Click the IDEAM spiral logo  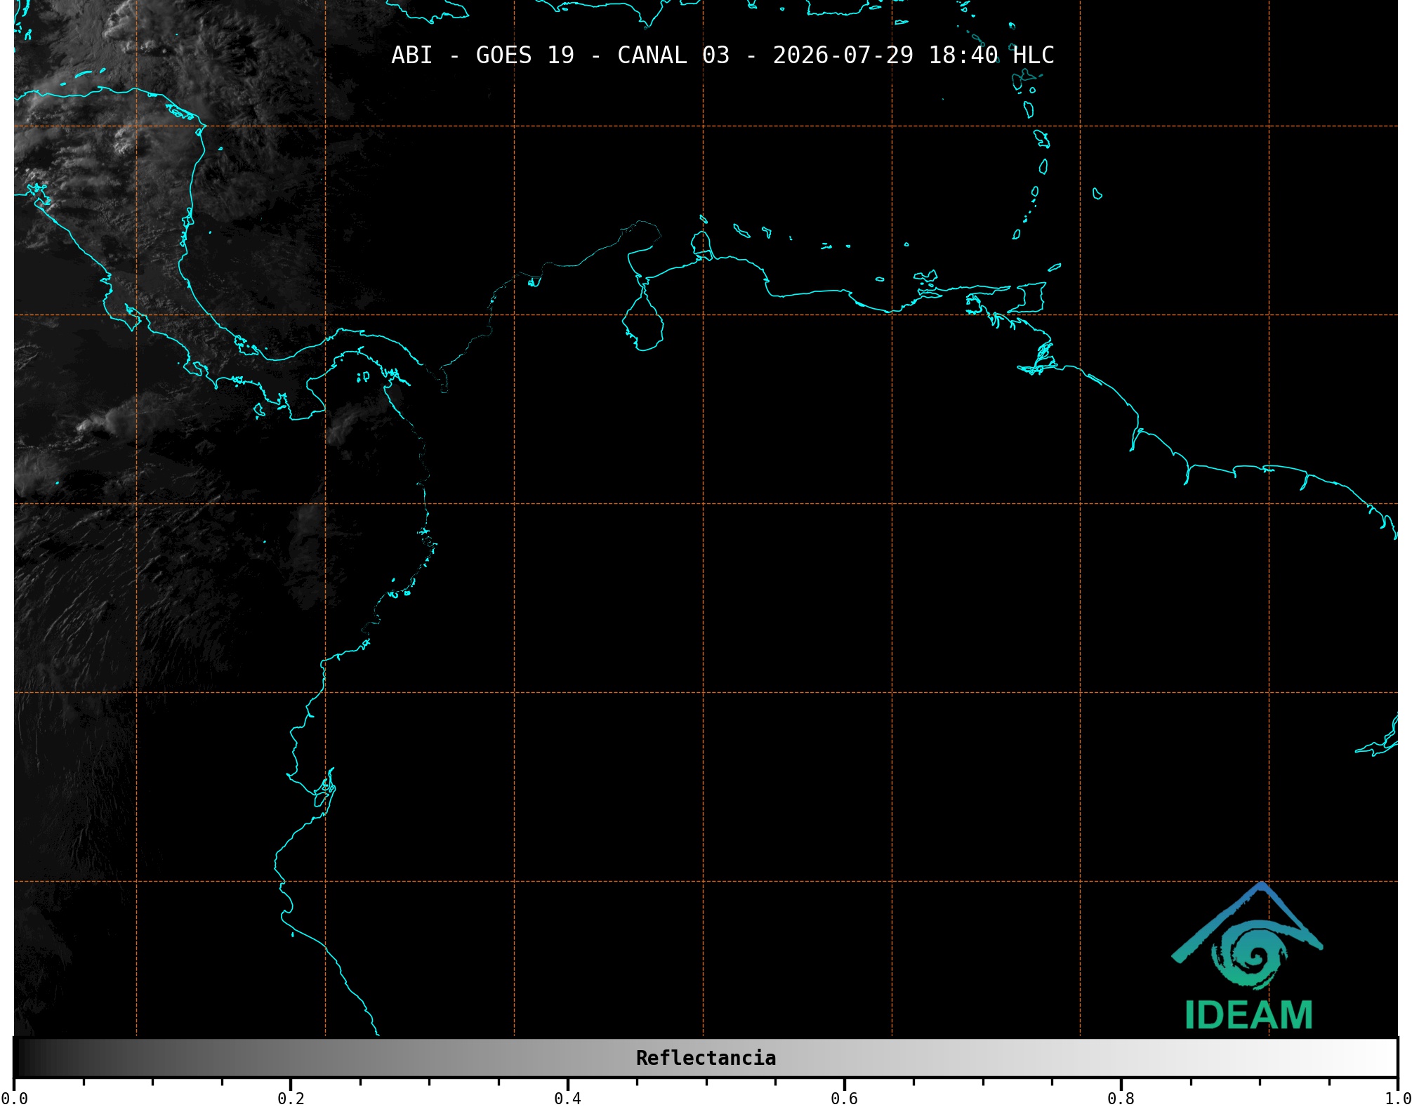tap(1248, 936)
